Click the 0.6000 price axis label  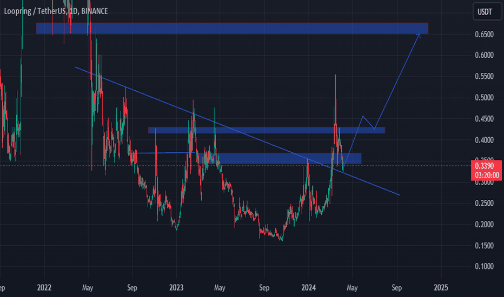click(x=484, y=55)
